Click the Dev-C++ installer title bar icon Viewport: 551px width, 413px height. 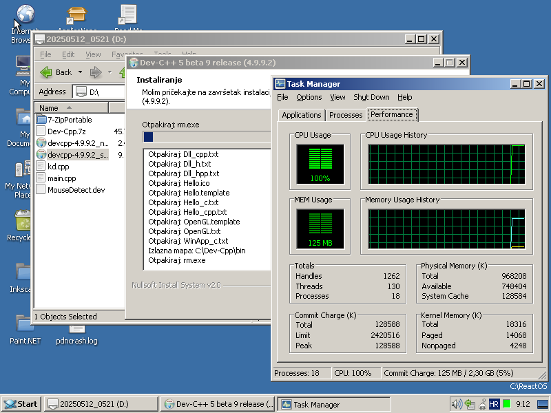click(134, 63)
